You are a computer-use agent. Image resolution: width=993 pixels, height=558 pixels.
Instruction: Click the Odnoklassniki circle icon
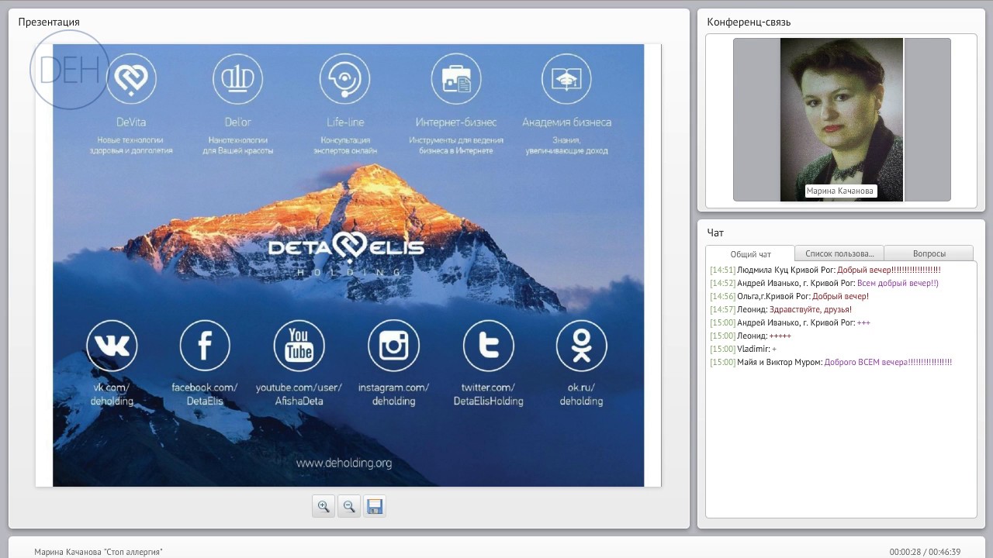582,346
